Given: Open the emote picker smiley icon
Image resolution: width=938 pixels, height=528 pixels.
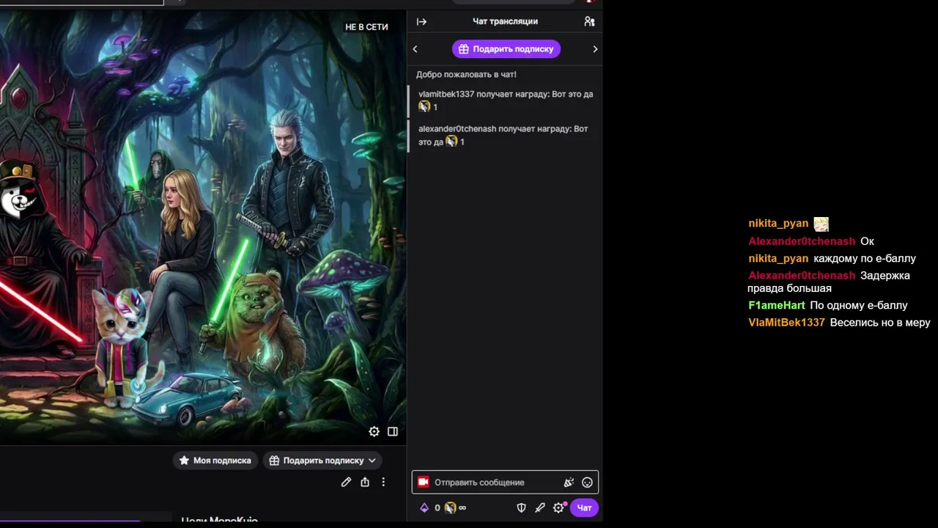Looking at the screenshot, I should coord(587,482).
